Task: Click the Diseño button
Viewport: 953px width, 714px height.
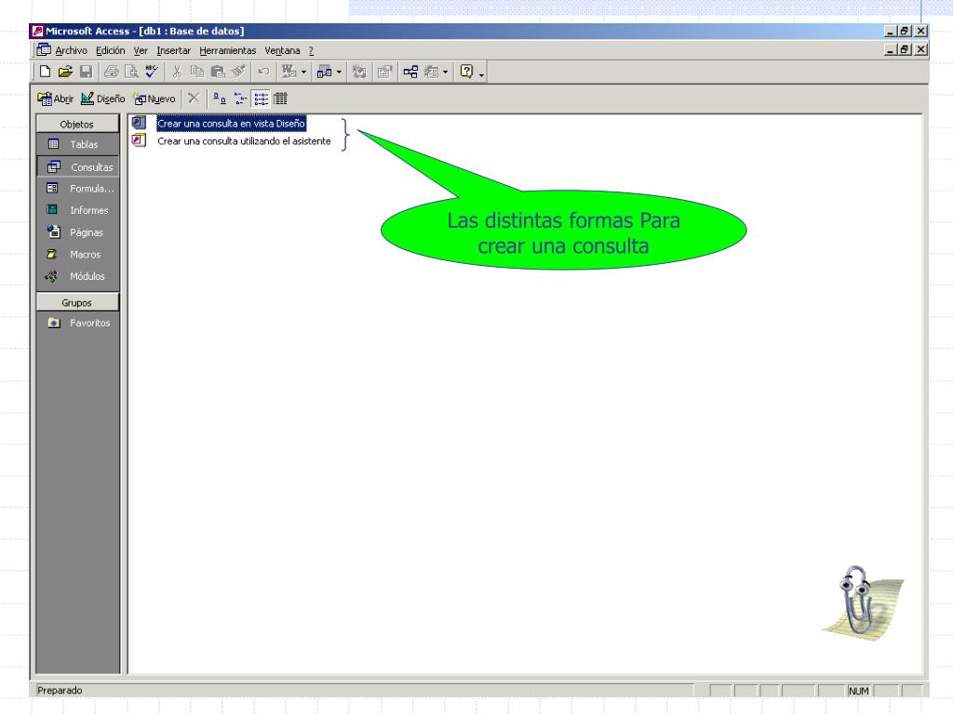Action: (102, 99)
